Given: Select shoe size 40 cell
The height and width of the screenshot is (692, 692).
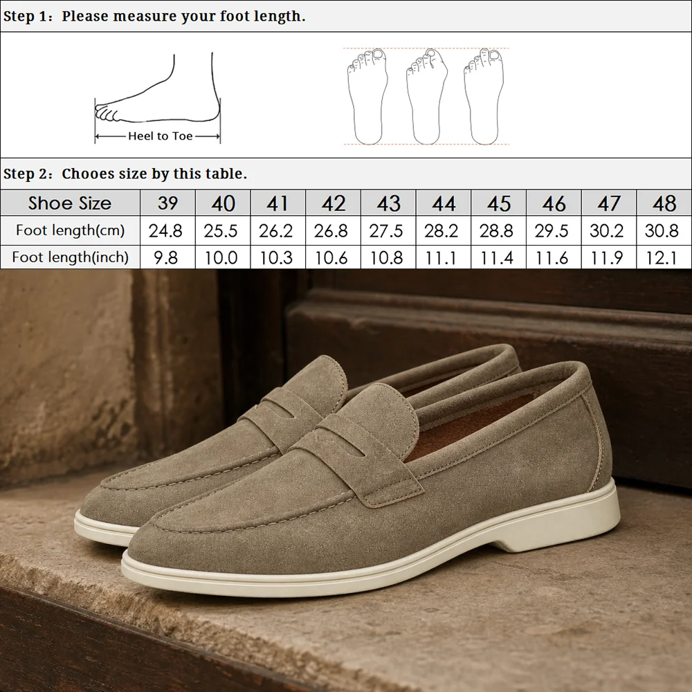Looking at the screenshot, I should [x=223, y=203].
